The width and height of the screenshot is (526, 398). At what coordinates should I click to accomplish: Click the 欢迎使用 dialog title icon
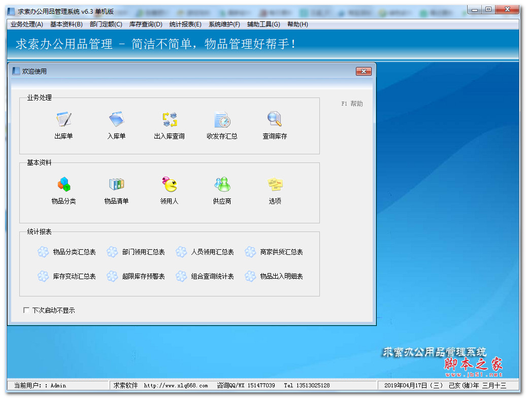click(x=16, y=71)
